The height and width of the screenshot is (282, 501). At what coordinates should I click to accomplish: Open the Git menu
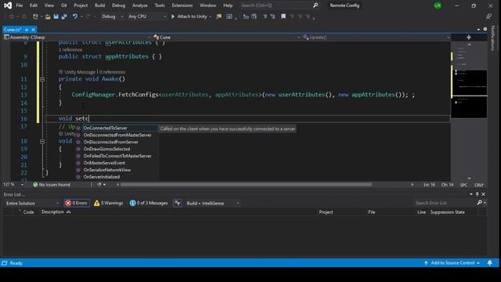click(x=64, y=5)
